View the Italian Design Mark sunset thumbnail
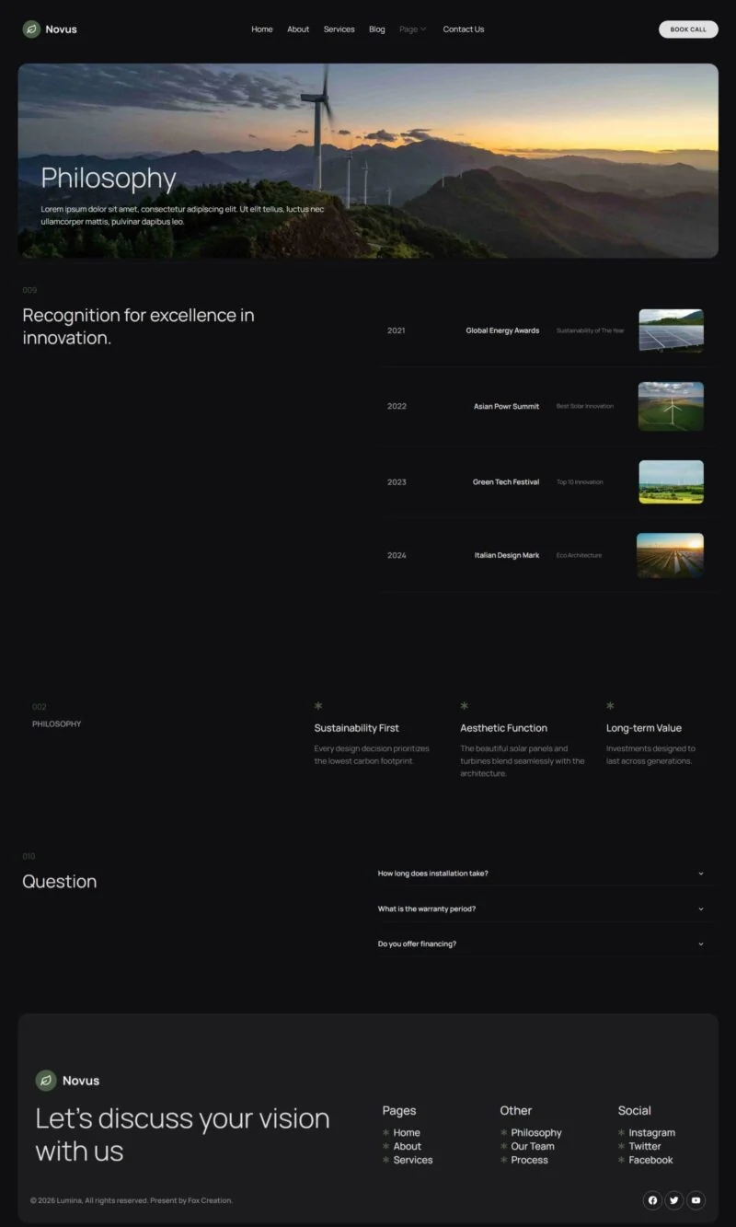The width and height of the screenshot is (736, 1227). 671,555
